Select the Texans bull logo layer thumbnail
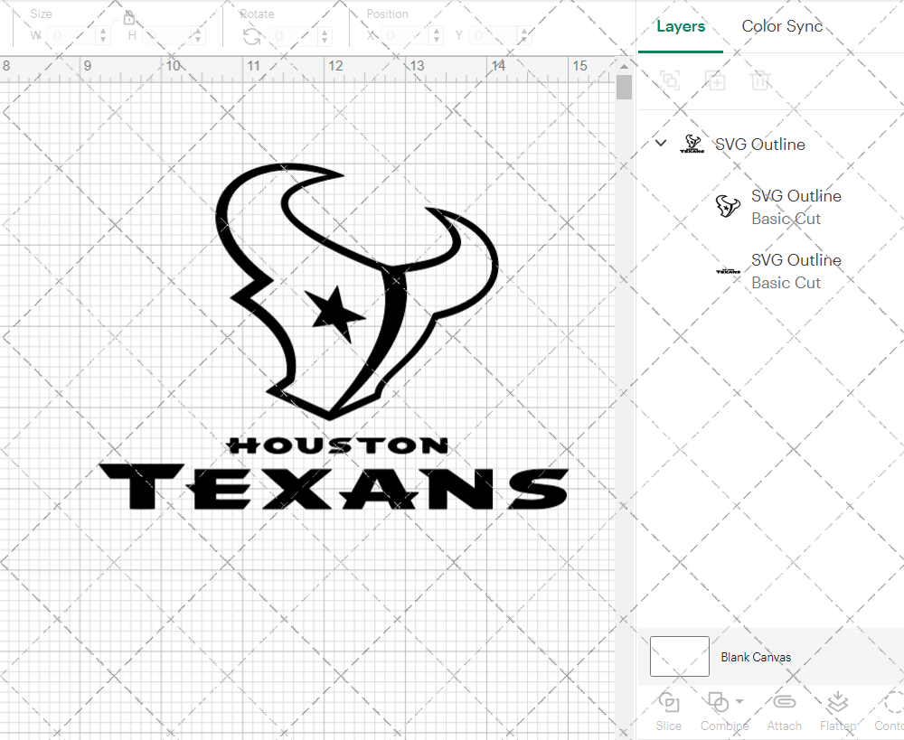This screenshot has height=740, width=904. pyautogui.click(x=727, y=207)
